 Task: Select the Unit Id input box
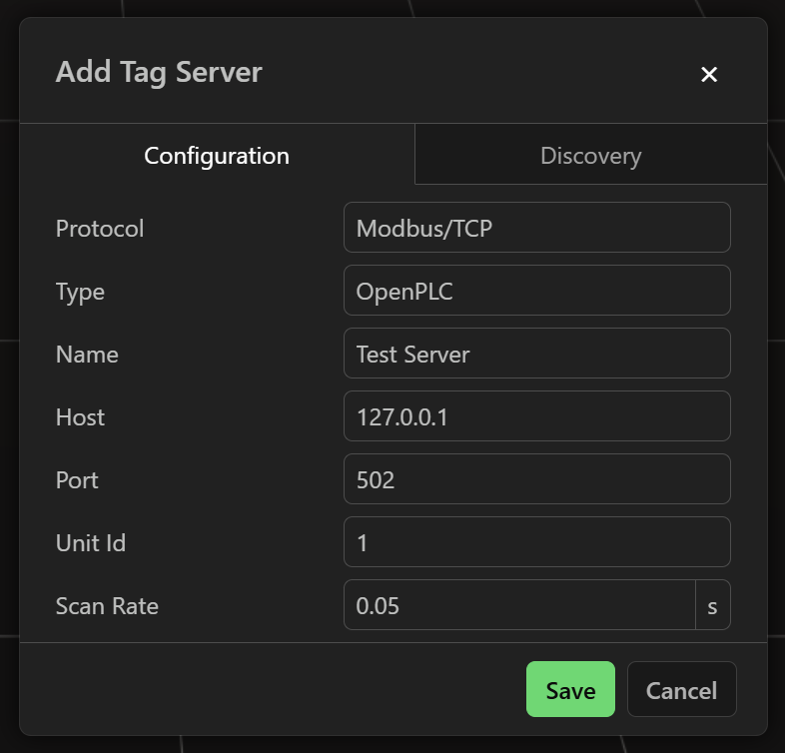point(536,542)
